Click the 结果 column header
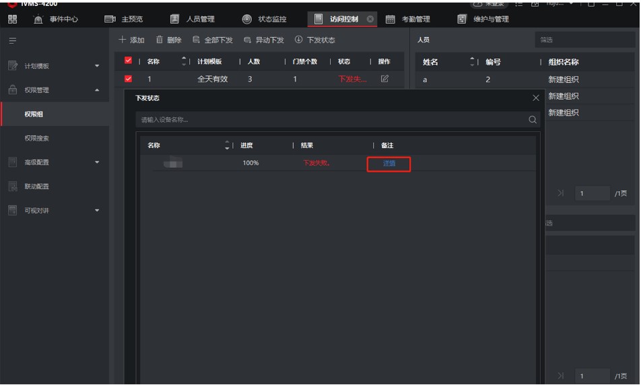The height and width of the screenshot is (385, 641). click(306, 145)
